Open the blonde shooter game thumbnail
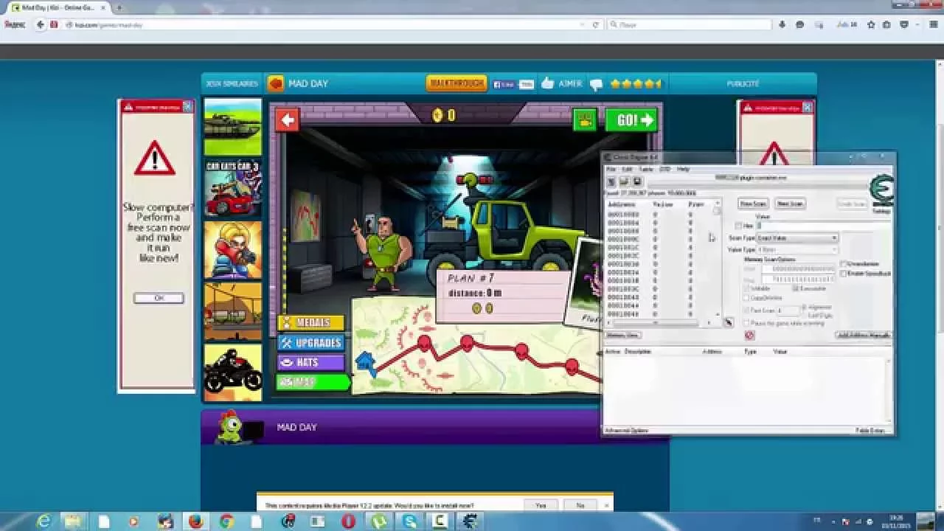 click(233, 250)
